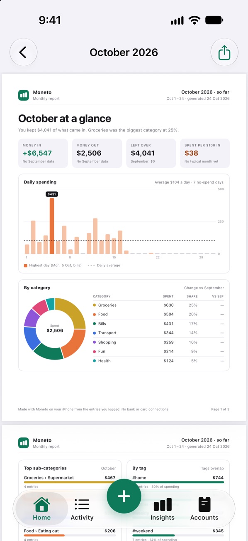Tap the $630 spent value
The height and width of the screenshot is (541, 248).
pos(168,305)
